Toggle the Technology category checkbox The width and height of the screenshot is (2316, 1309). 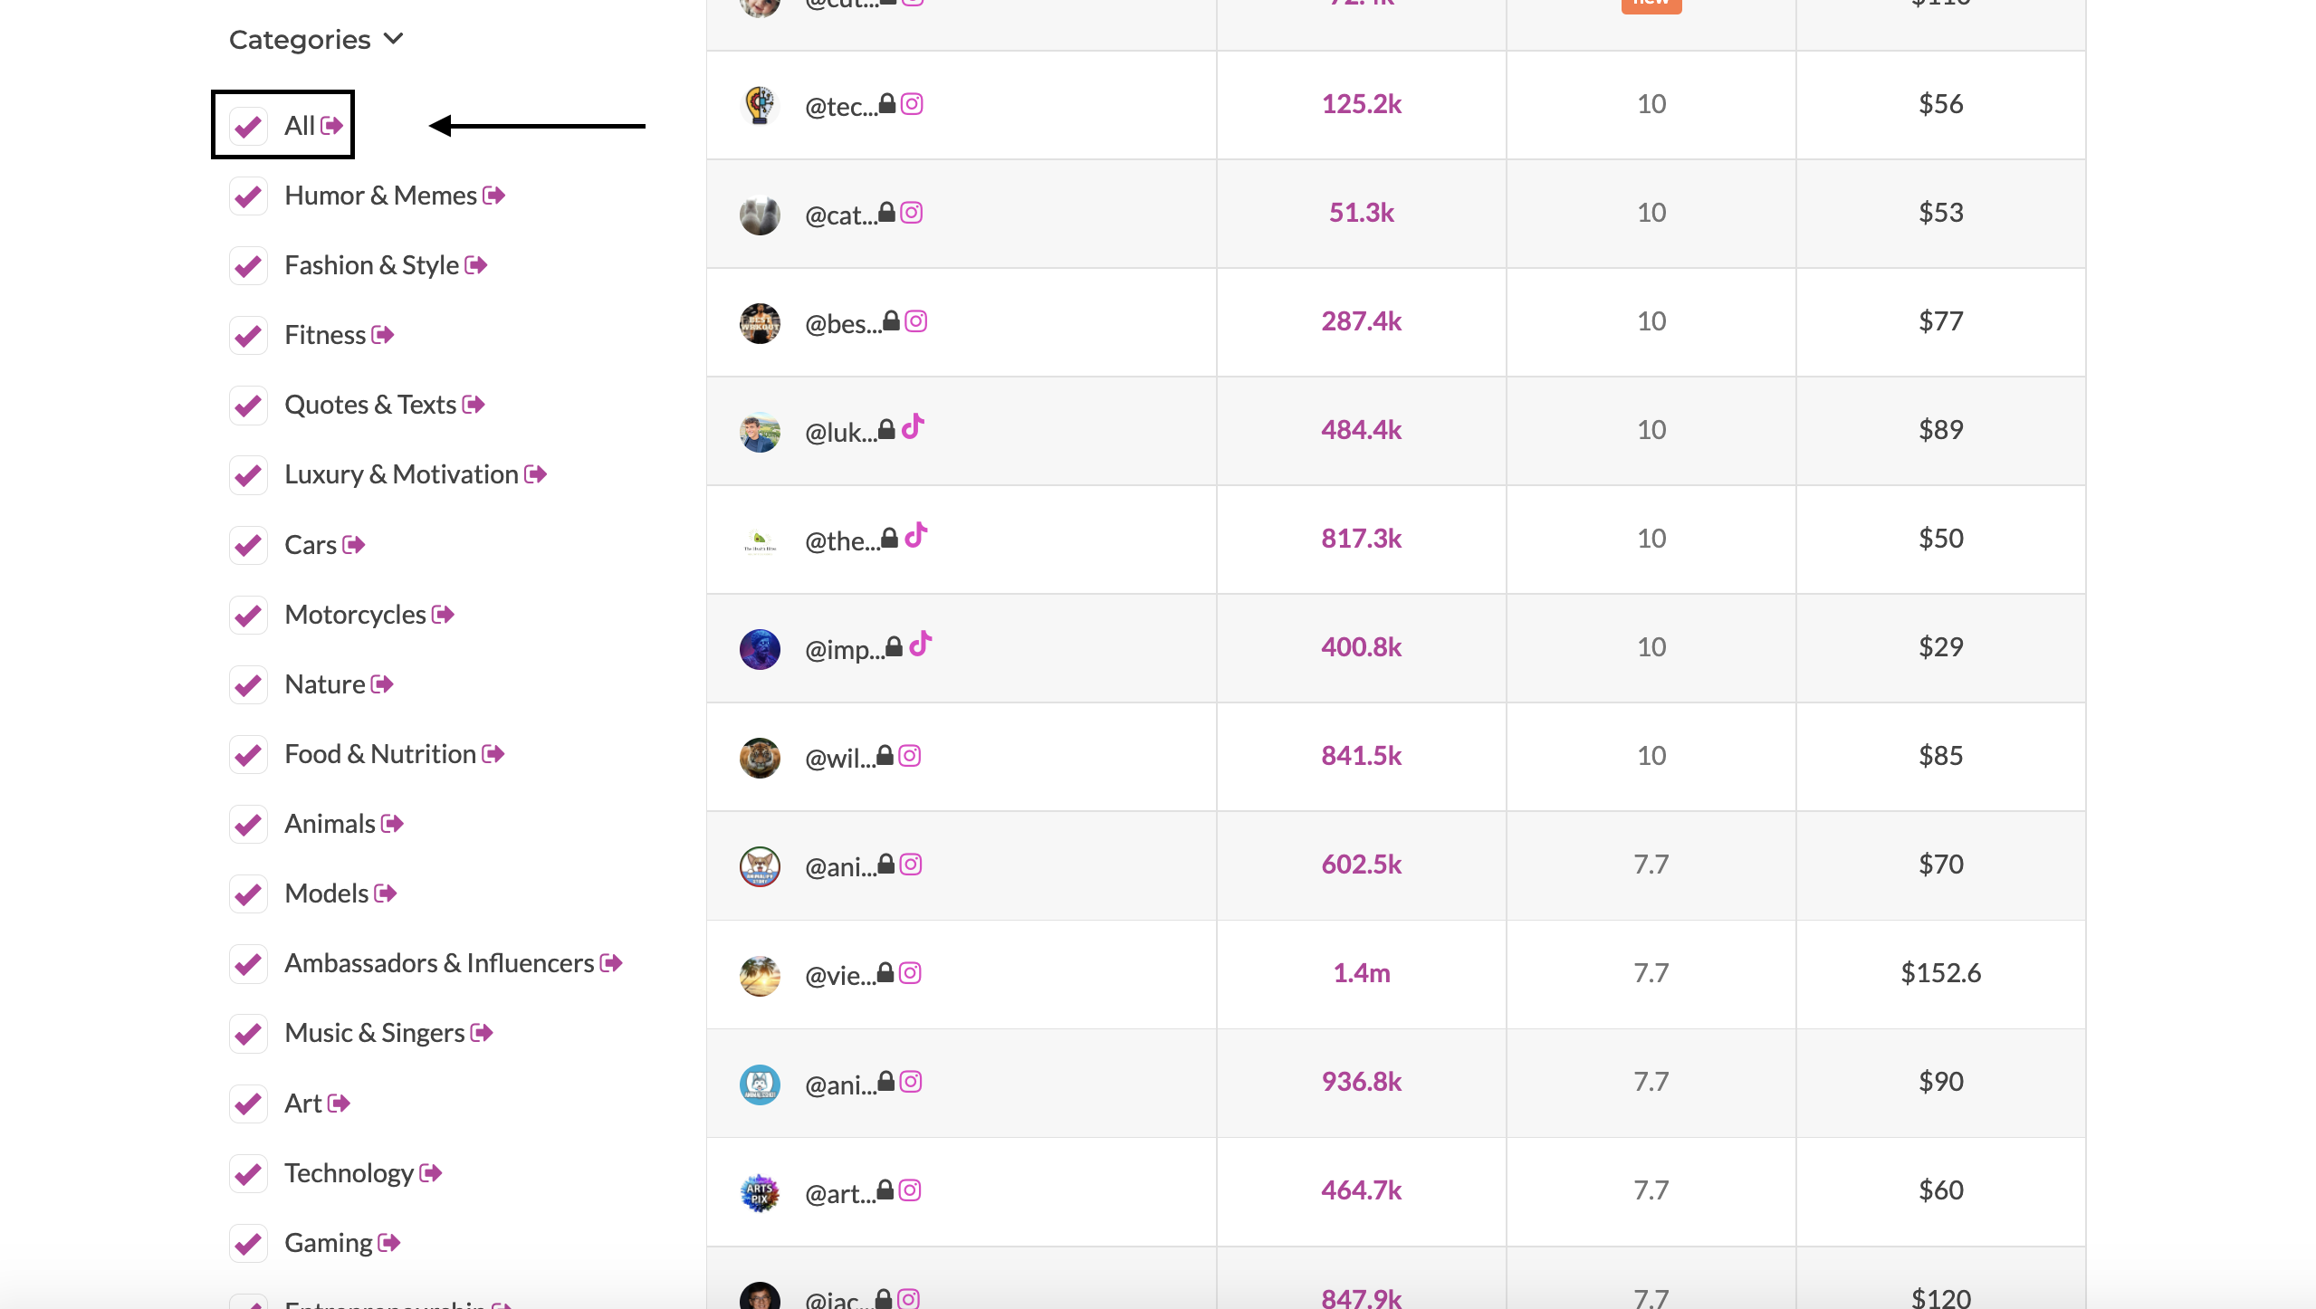(248, 1173)
